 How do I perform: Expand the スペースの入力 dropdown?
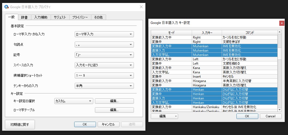pos(104,65)
